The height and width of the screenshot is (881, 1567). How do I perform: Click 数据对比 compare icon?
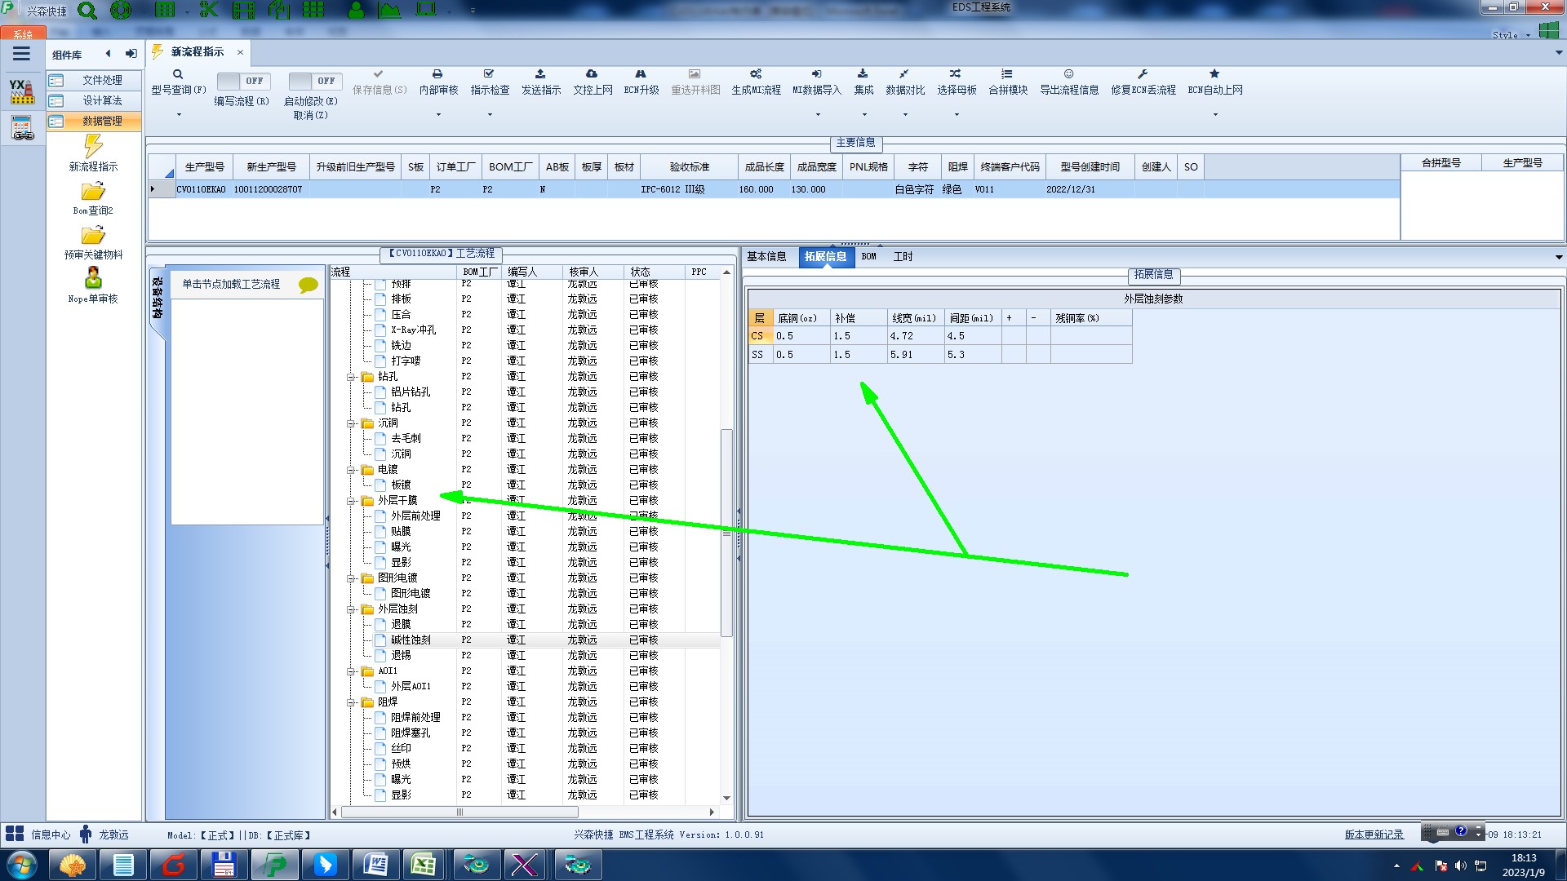pyautogui.click(x=904, y=74)
